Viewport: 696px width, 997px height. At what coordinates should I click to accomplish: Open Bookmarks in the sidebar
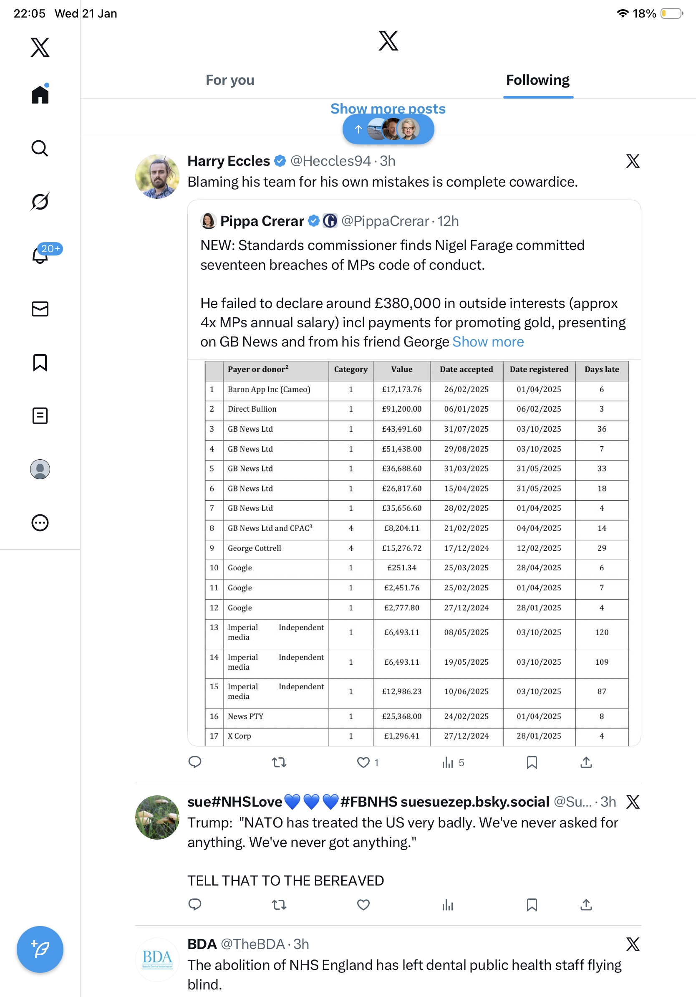click(x=40, y=362)
